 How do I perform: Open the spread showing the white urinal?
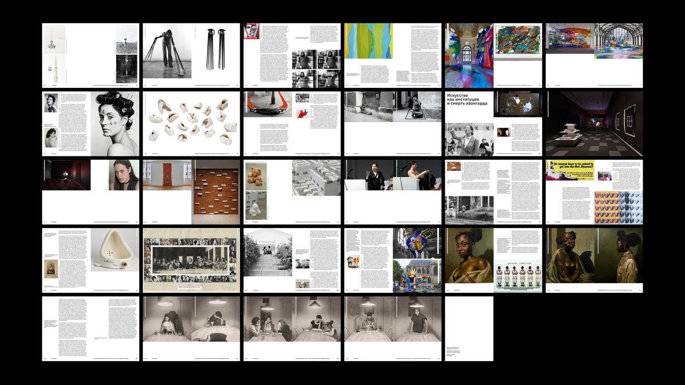click(90, 260)
